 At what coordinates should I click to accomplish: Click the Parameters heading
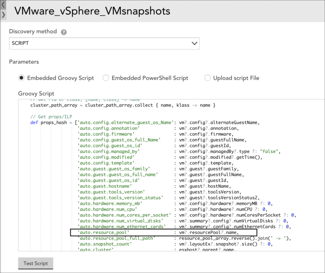[24, 62]
